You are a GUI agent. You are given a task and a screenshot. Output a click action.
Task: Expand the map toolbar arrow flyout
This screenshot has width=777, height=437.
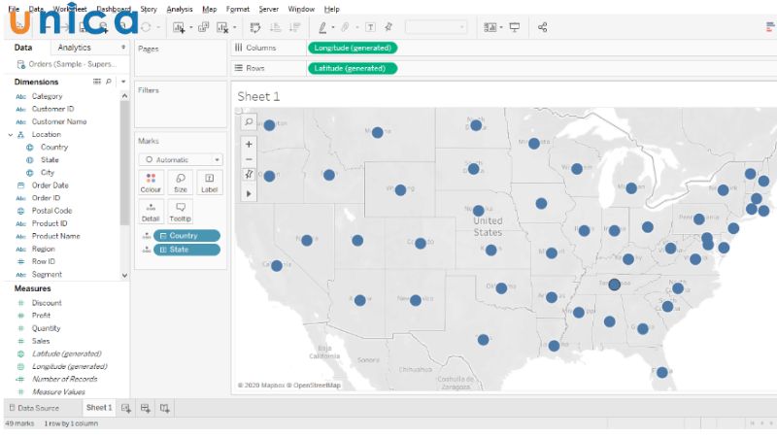249,193
